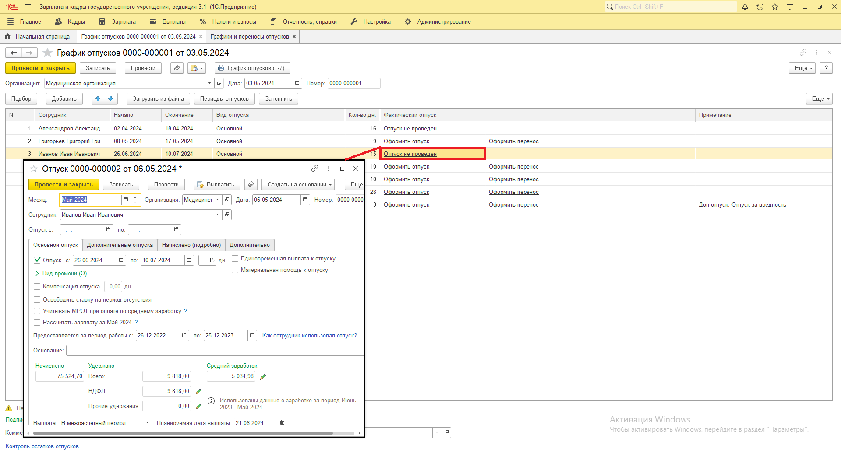Open calendar for Отпуск end date 10.07.2024
841x450 pixels.
189,260
